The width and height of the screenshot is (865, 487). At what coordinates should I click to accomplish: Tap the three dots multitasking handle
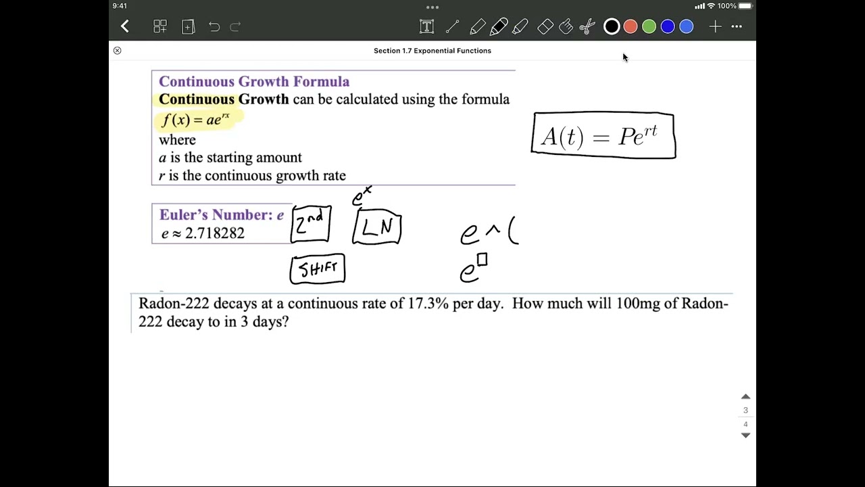432,7
